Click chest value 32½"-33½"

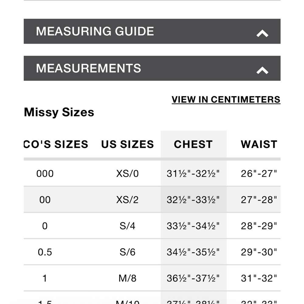pyautogui.click(x=193, y=200)
